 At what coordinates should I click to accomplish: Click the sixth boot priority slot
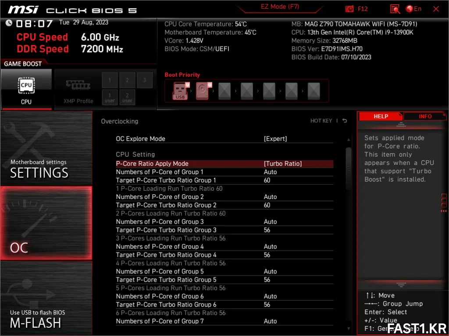click(292, 91)
